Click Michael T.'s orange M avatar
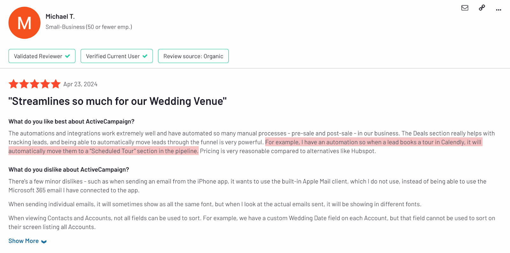510x253 pixels. [25, 23]
